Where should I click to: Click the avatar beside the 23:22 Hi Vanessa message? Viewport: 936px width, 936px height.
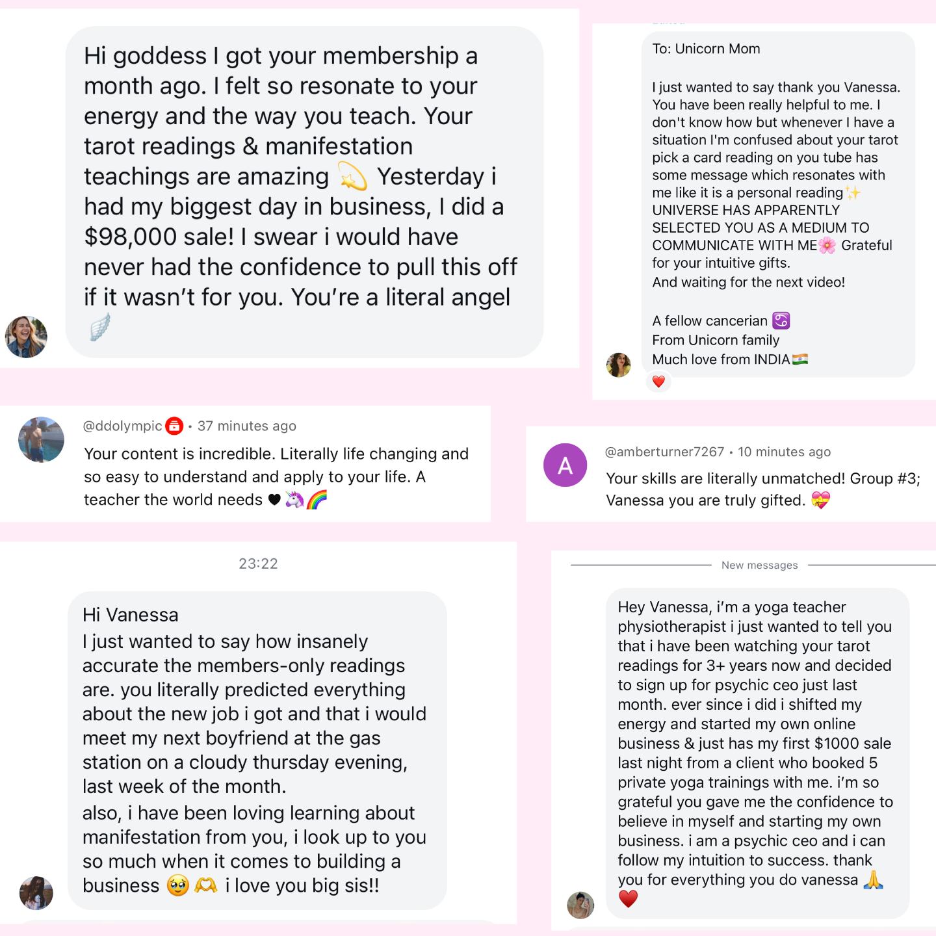tap(36, 892)
